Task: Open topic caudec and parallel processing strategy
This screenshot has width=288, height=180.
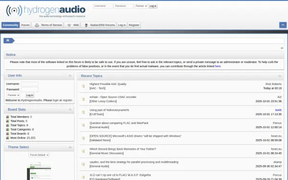Action: pos(134,162)
